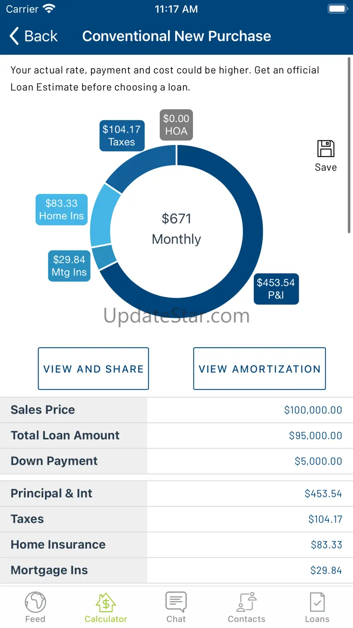Tap the Down Payment value $5,000.00

click(x=318, y=461)
